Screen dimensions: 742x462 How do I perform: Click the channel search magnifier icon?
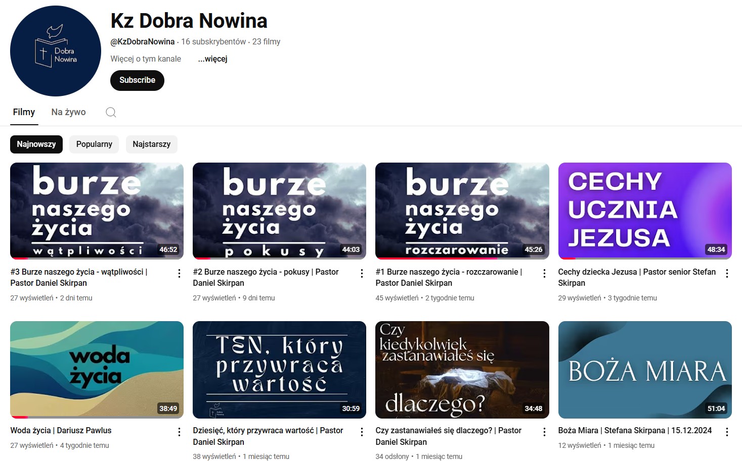111,112
